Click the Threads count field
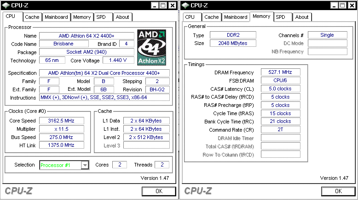 pos(162,165)
